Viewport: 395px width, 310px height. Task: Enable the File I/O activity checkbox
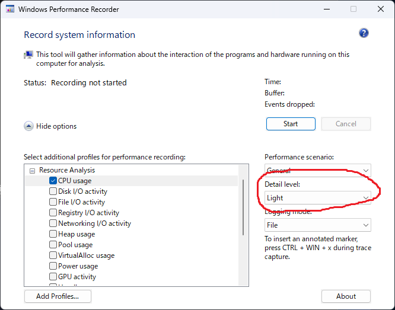click(x=53, y=202)
